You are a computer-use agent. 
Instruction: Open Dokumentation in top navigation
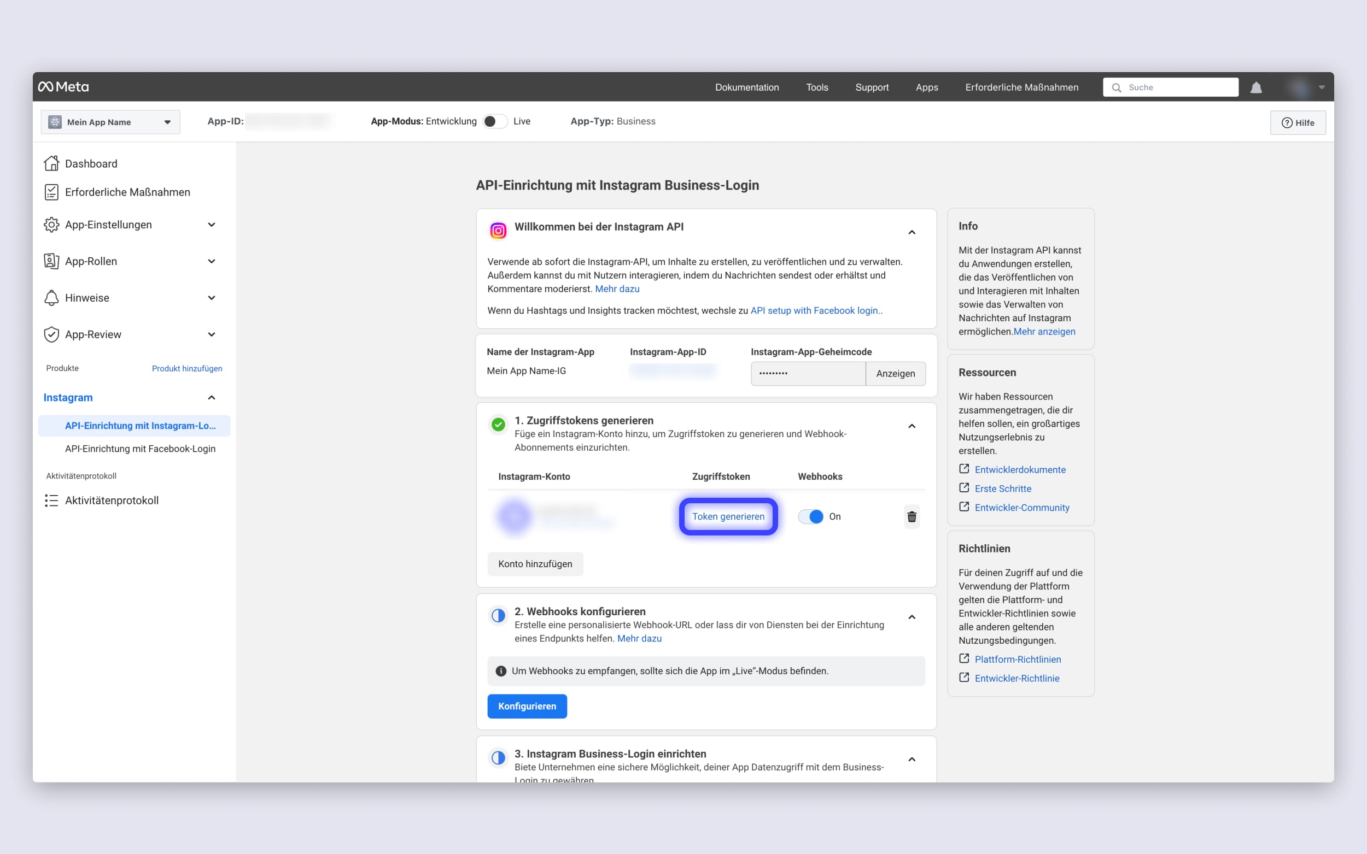(746, 87)
